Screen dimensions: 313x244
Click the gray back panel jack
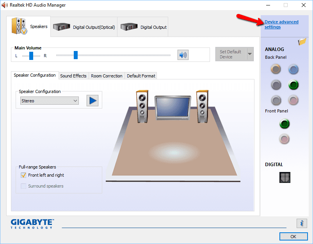(x=276, y=100)
